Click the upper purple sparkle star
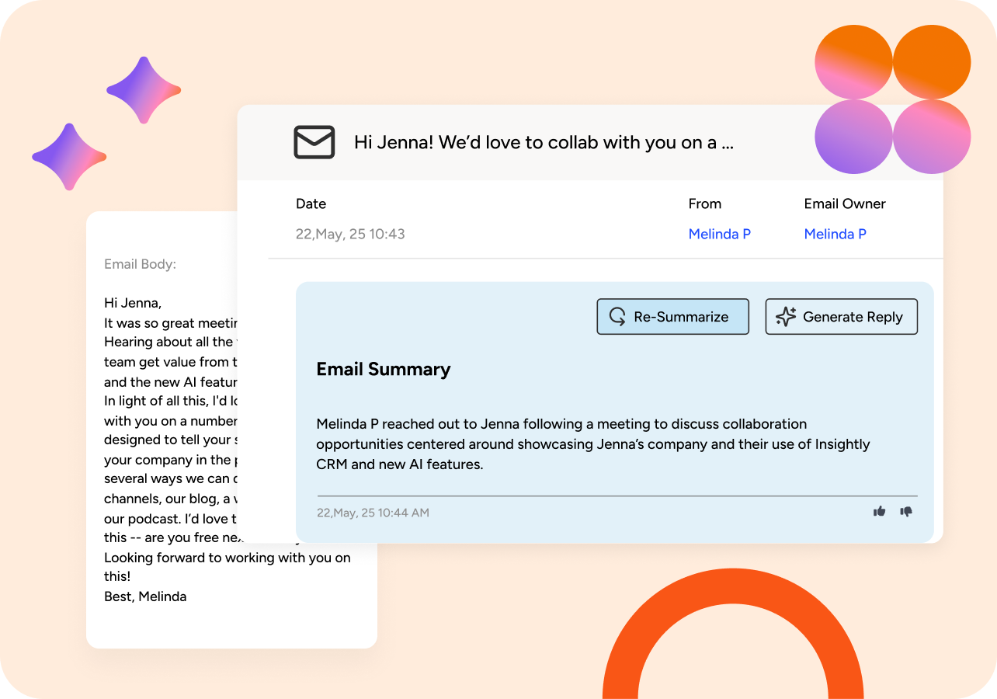The image size is (997, 699). point(144,90)
